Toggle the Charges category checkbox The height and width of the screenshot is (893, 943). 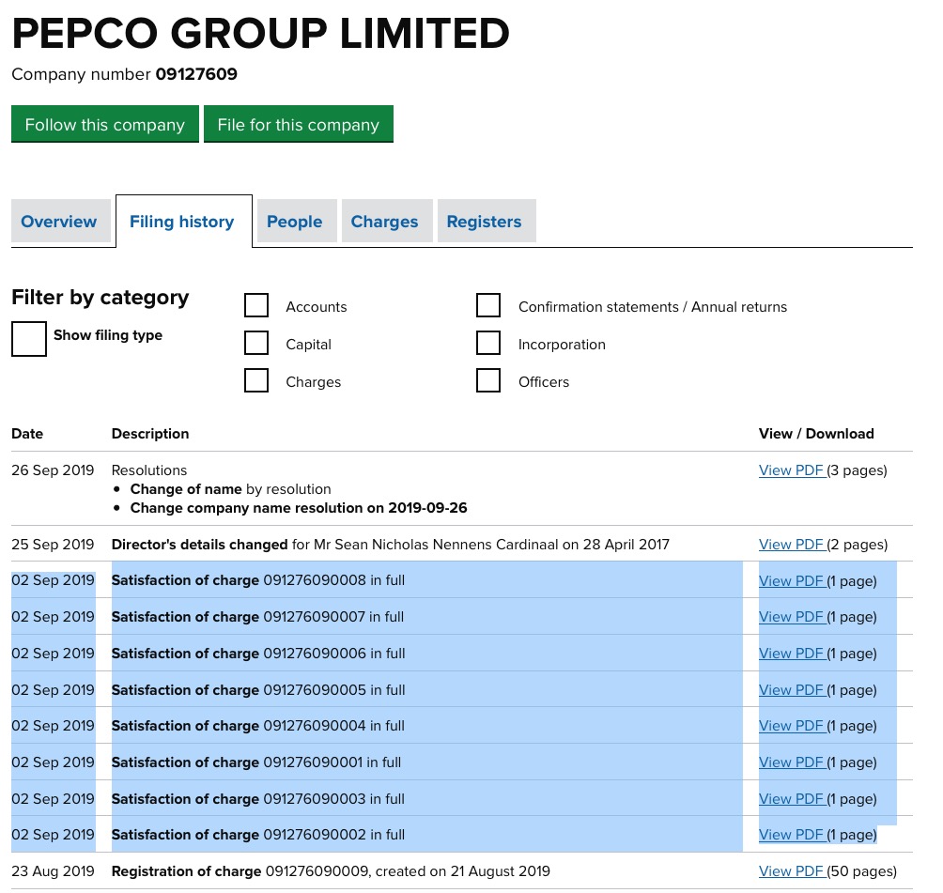[x=256, y=381]
